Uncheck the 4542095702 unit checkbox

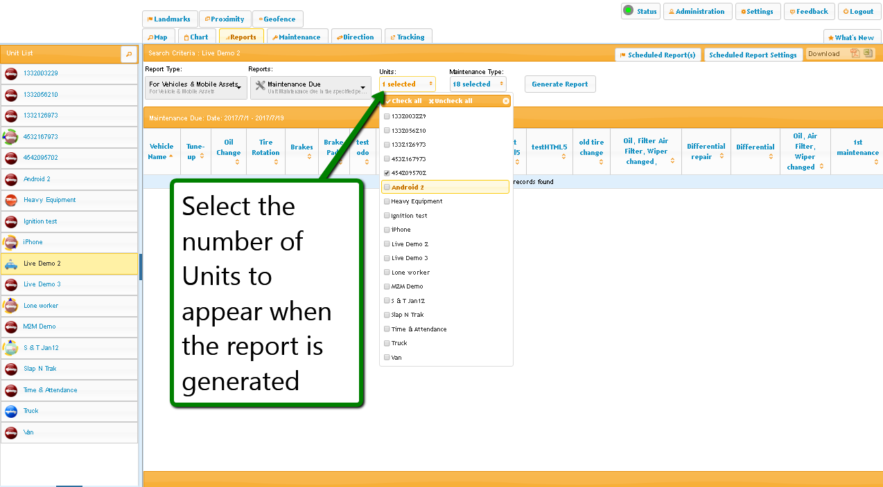click(x=387, y=173)
